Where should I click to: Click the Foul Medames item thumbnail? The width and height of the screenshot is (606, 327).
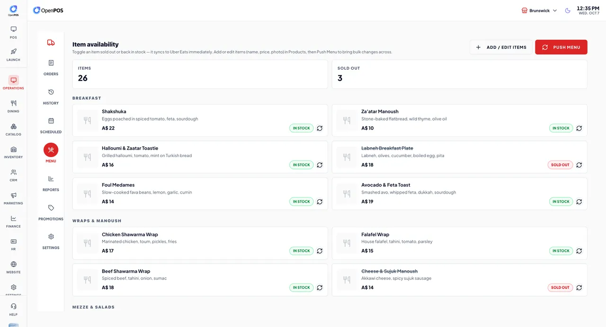pyautogui.click(x=87, y=194)
